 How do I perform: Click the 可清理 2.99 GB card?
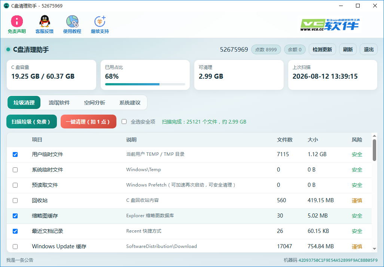(x=239, y=75)
